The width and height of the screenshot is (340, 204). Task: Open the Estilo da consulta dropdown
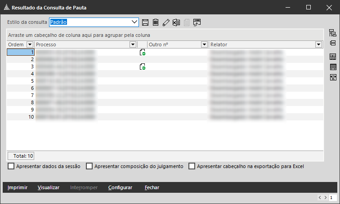[134, 22]
